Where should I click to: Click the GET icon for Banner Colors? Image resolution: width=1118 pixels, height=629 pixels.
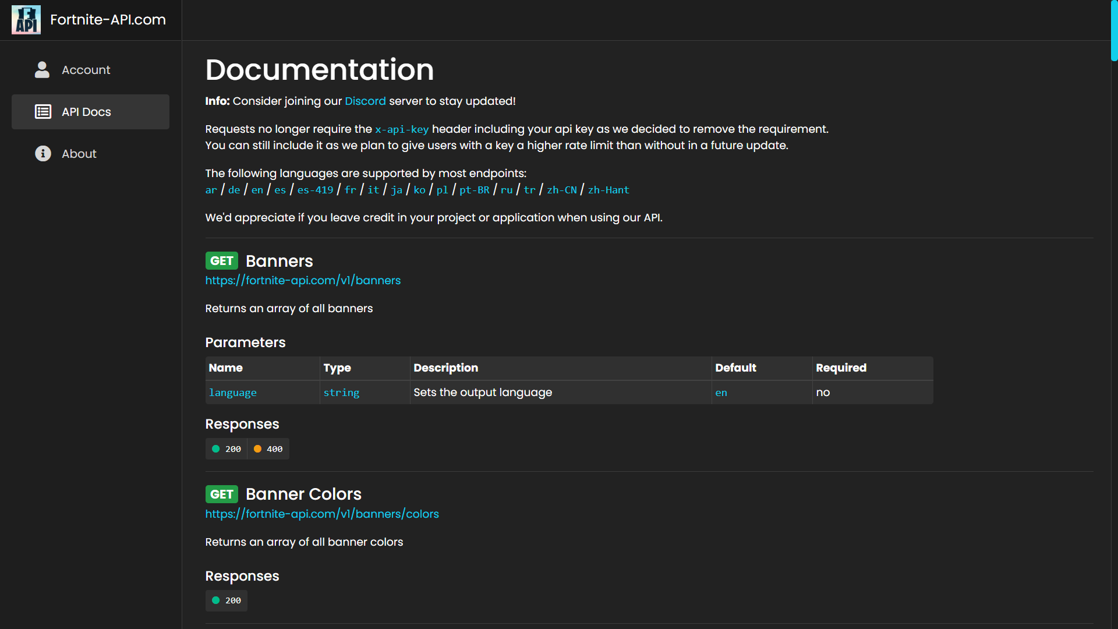pyautogui.click(x=221, y=494)
